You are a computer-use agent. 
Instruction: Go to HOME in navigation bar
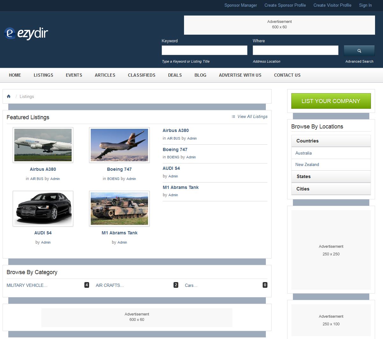point(15,75)
